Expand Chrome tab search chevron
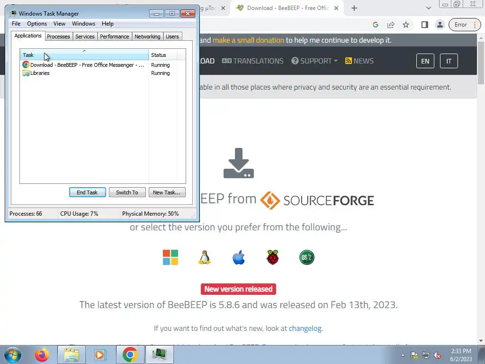The image size is (485, 364). [x=428, y=9]
